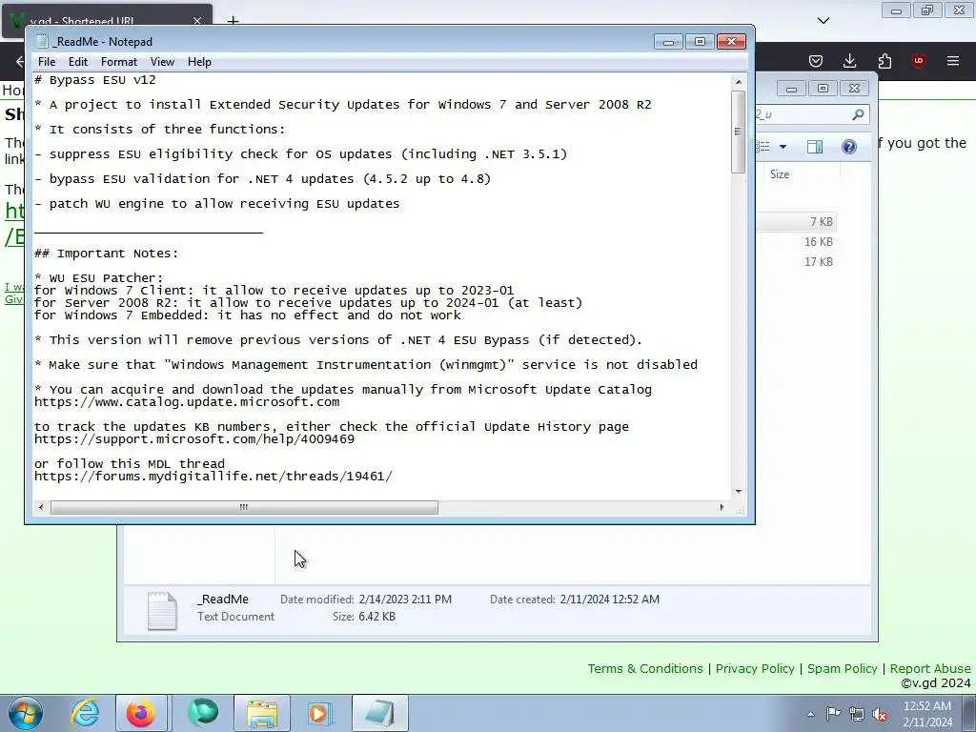The width and height of the screenshot is (976, 732).
Task: Click the Notepad vertical scrollbar thumb
Action: (739, 132)
